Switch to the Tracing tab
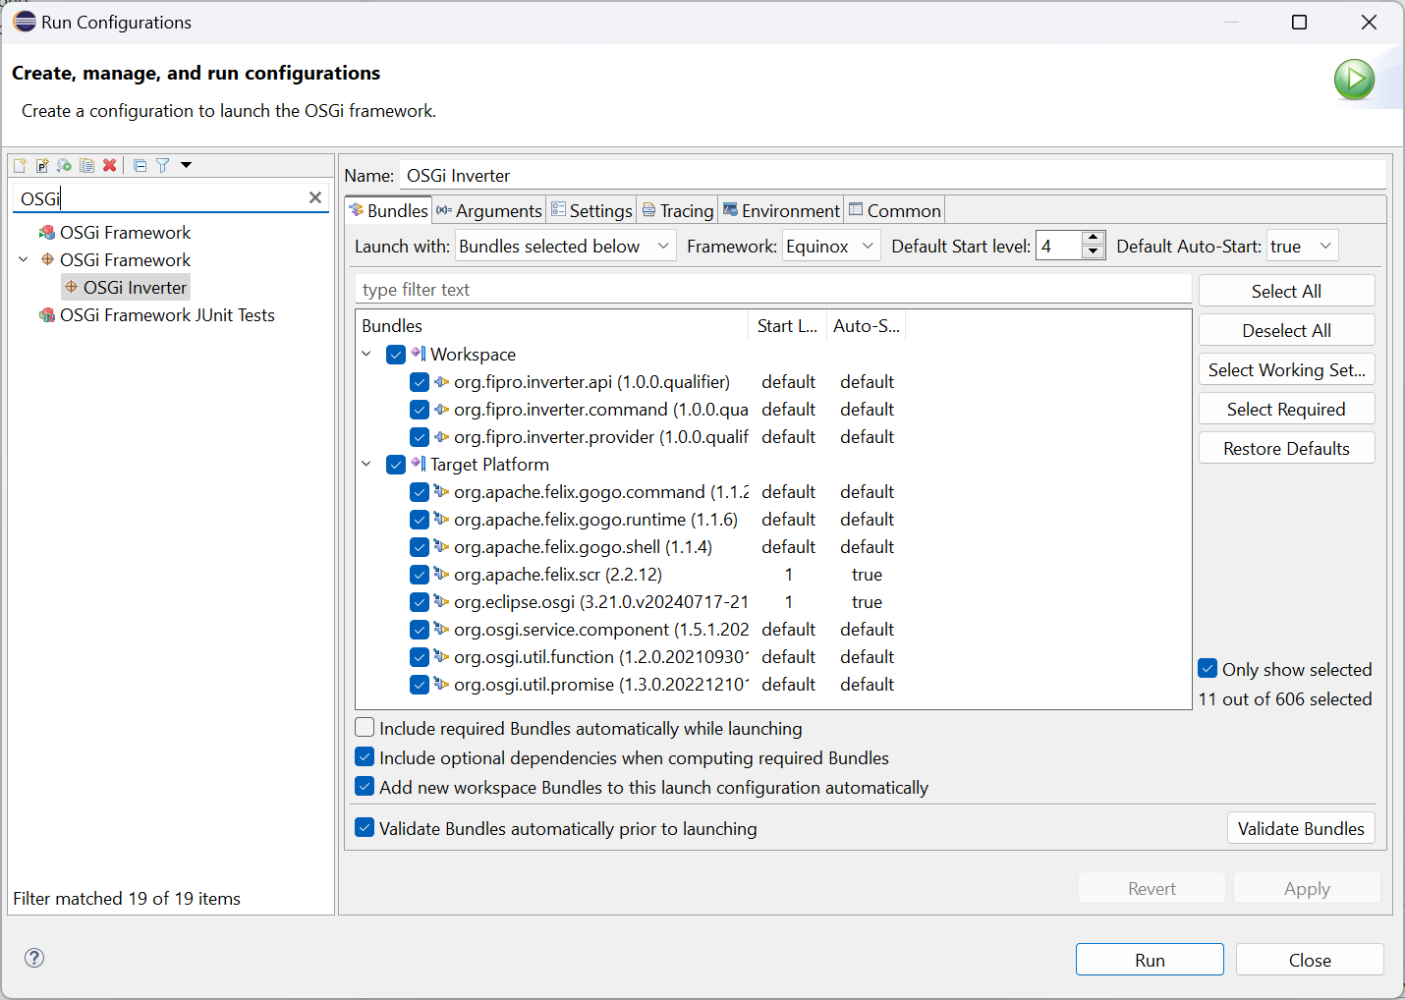Screen dimensions: 1405x1000 coord(678,210)
